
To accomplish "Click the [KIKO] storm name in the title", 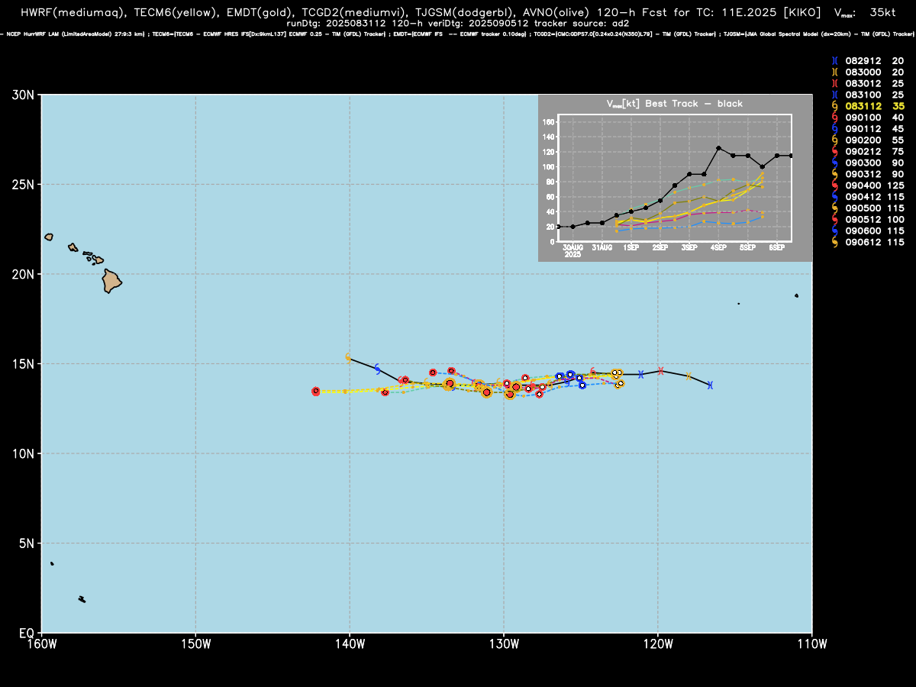I will click(798, 13).
